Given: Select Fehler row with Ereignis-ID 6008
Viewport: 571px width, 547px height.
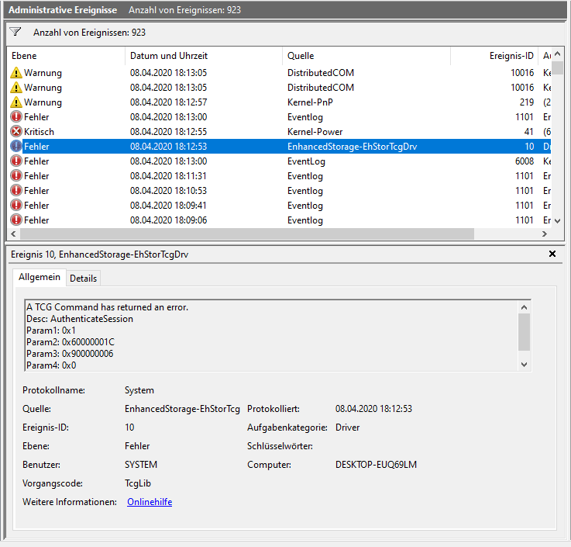Looking at the screenshot, I should tap(280, 161).
